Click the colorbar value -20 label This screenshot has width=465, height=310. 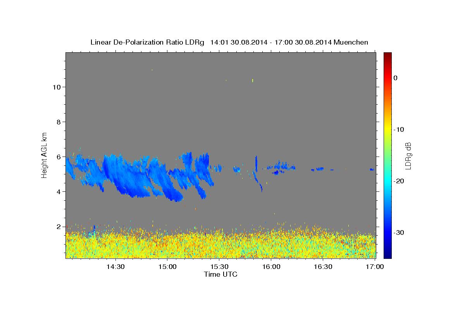coord(399,181)
